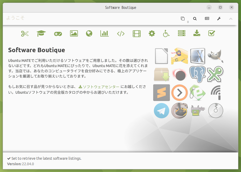Screen dimensions: 241x172
Task: Click the 'Set to retrieve the latest software listings' status
Action: 47,158
